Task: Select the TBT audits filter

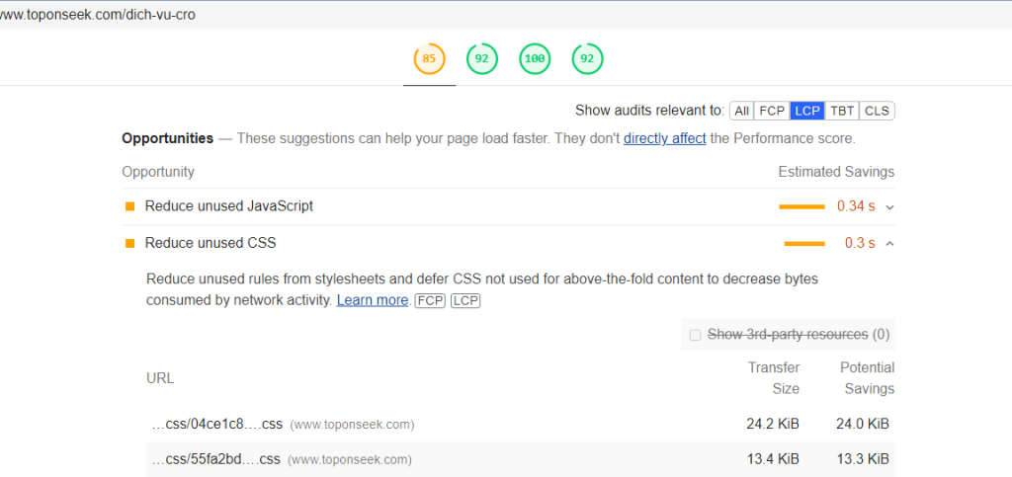Action: (842, 111)
